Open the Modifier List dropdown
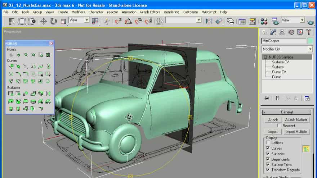 pyautogui.click(x=310, y=49)
